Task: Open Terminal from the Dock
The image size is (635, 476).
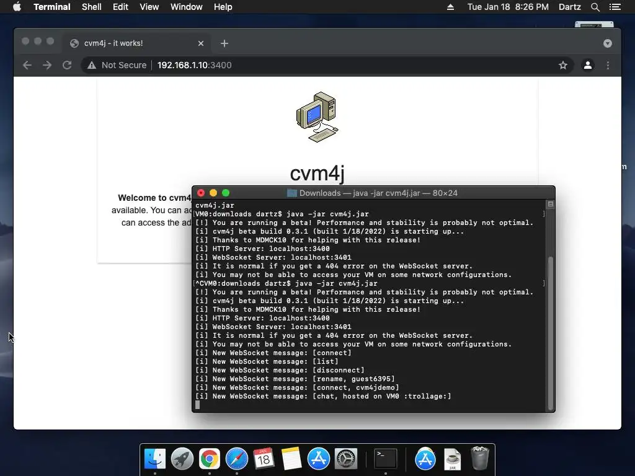Action: (x=385, y=459)
